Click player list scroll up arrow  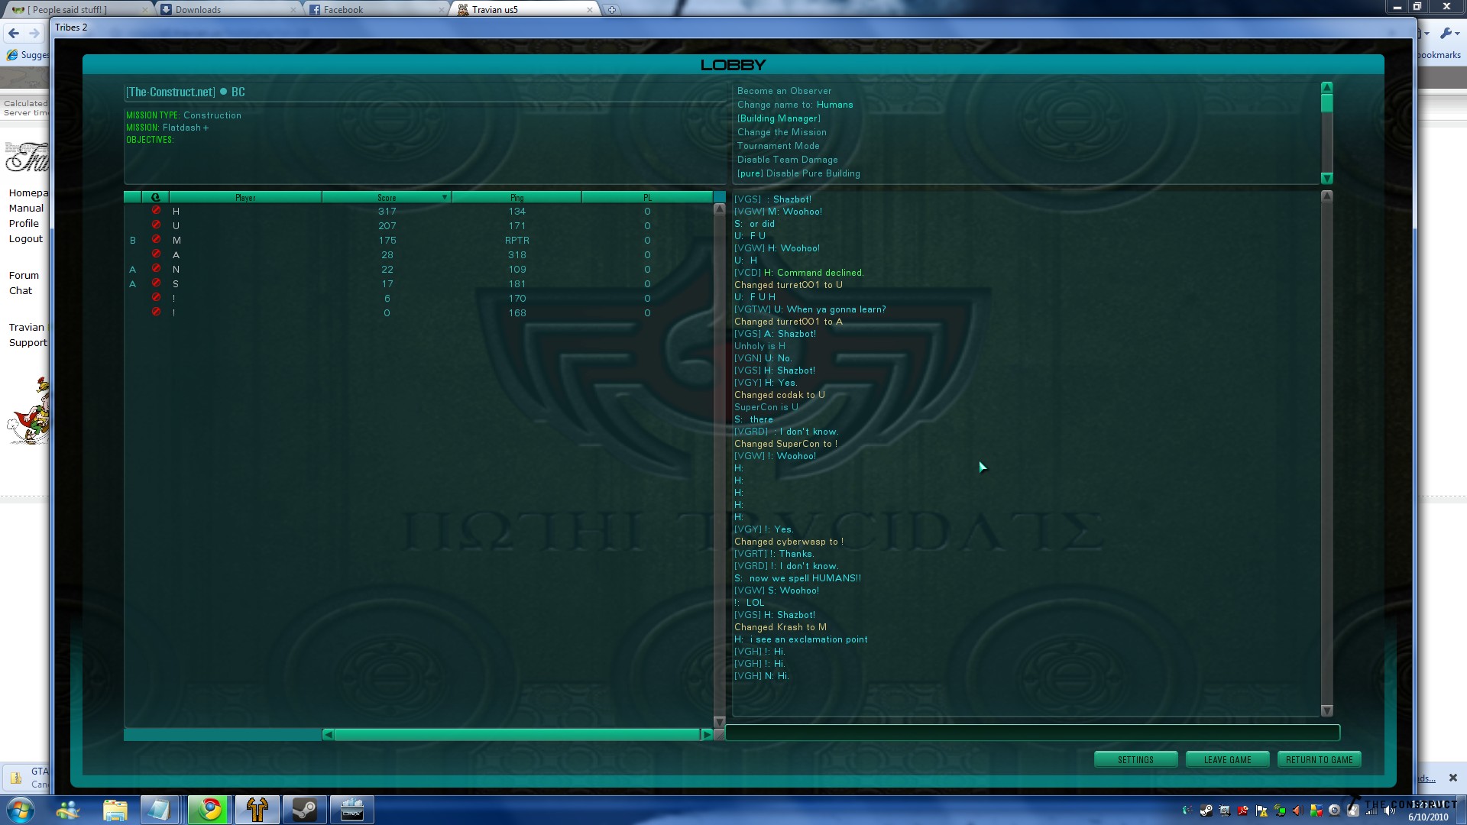719,209
